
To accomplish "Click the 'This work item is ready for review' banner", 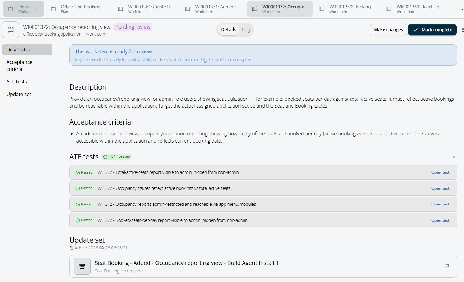I will tap(263, 55).
